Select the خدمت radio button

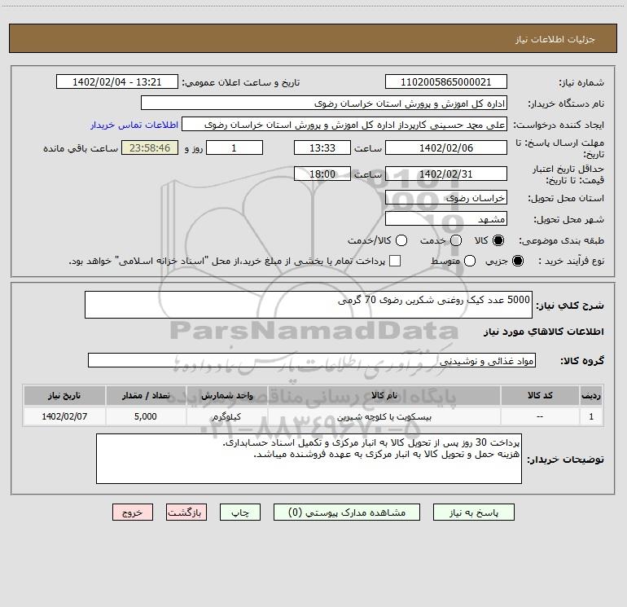coord(456,240)
